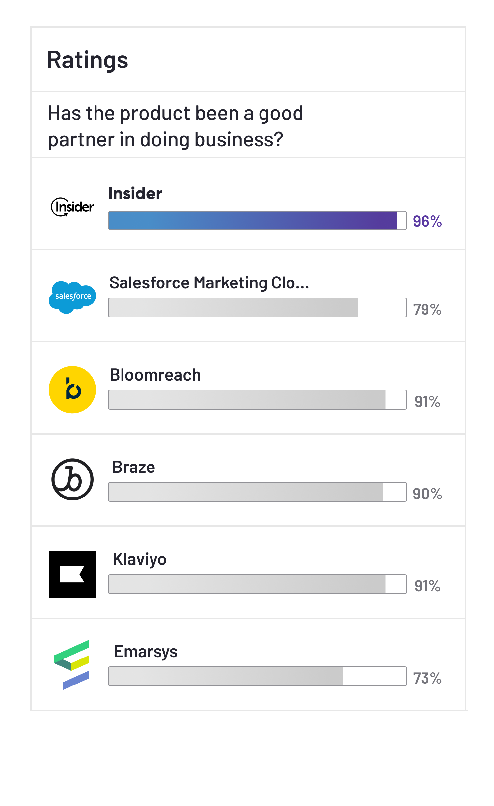Select the Emarsys vendor name
This screenshot has width=494, height=806.
tap(145, 652)
